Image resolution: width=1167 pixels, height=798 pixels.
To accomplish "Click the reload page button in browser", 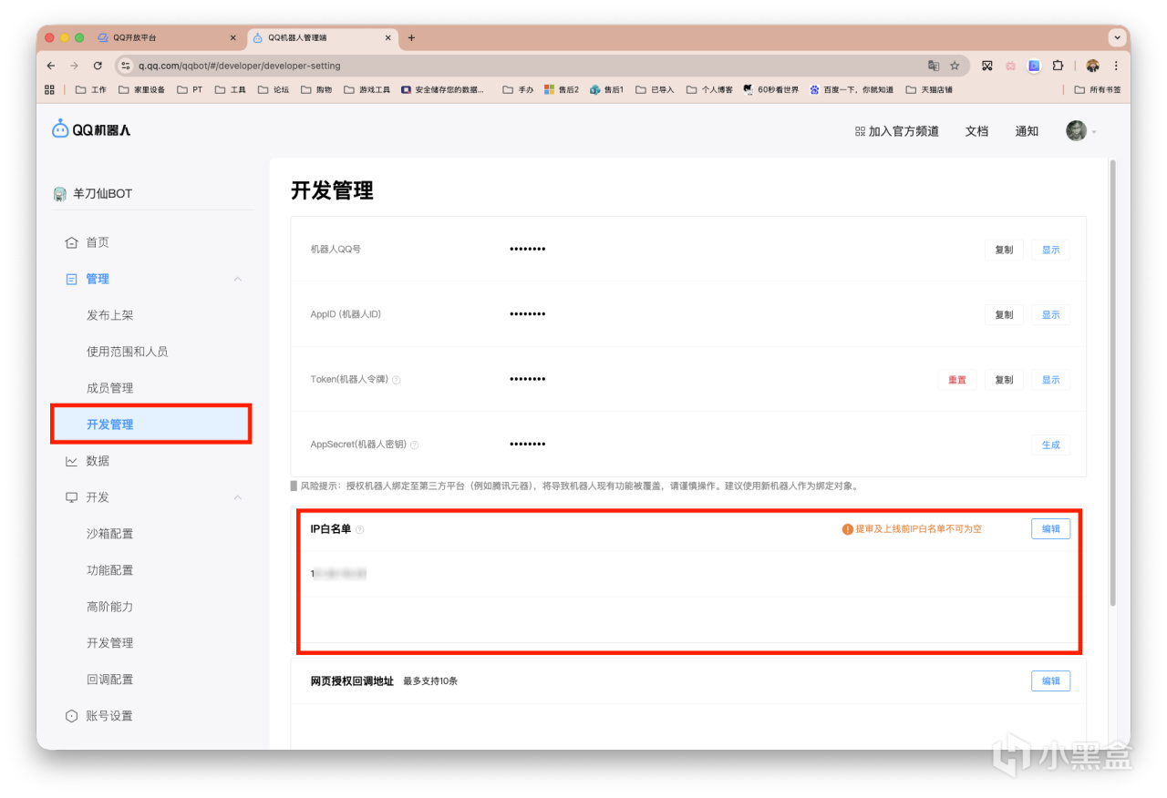I will coord(98,66).
